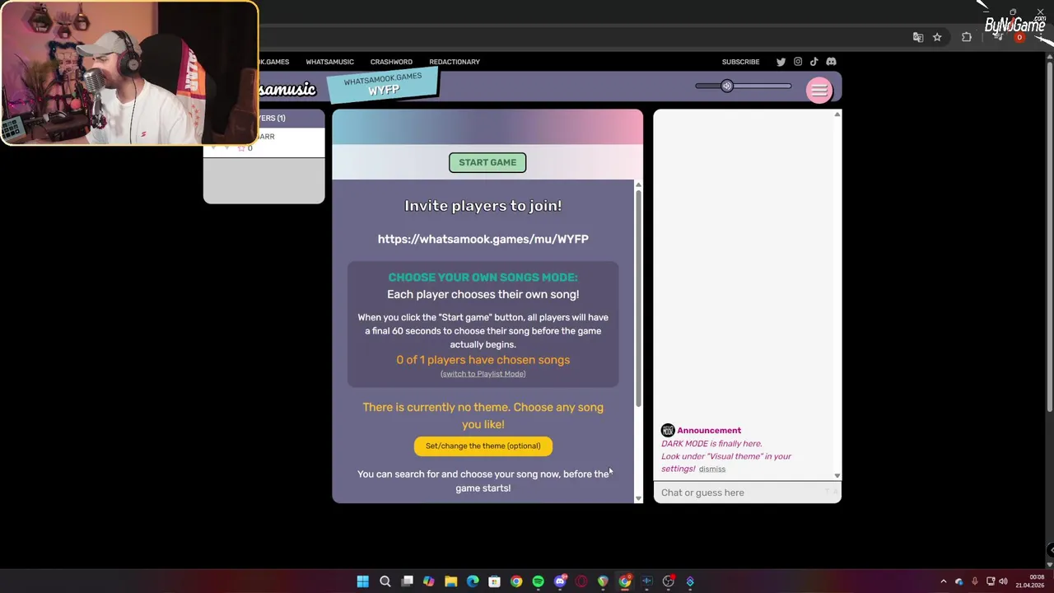1054x593 pixels.
Task: Click switch to Playlist Mode link
Action: (x=483, y=374)
